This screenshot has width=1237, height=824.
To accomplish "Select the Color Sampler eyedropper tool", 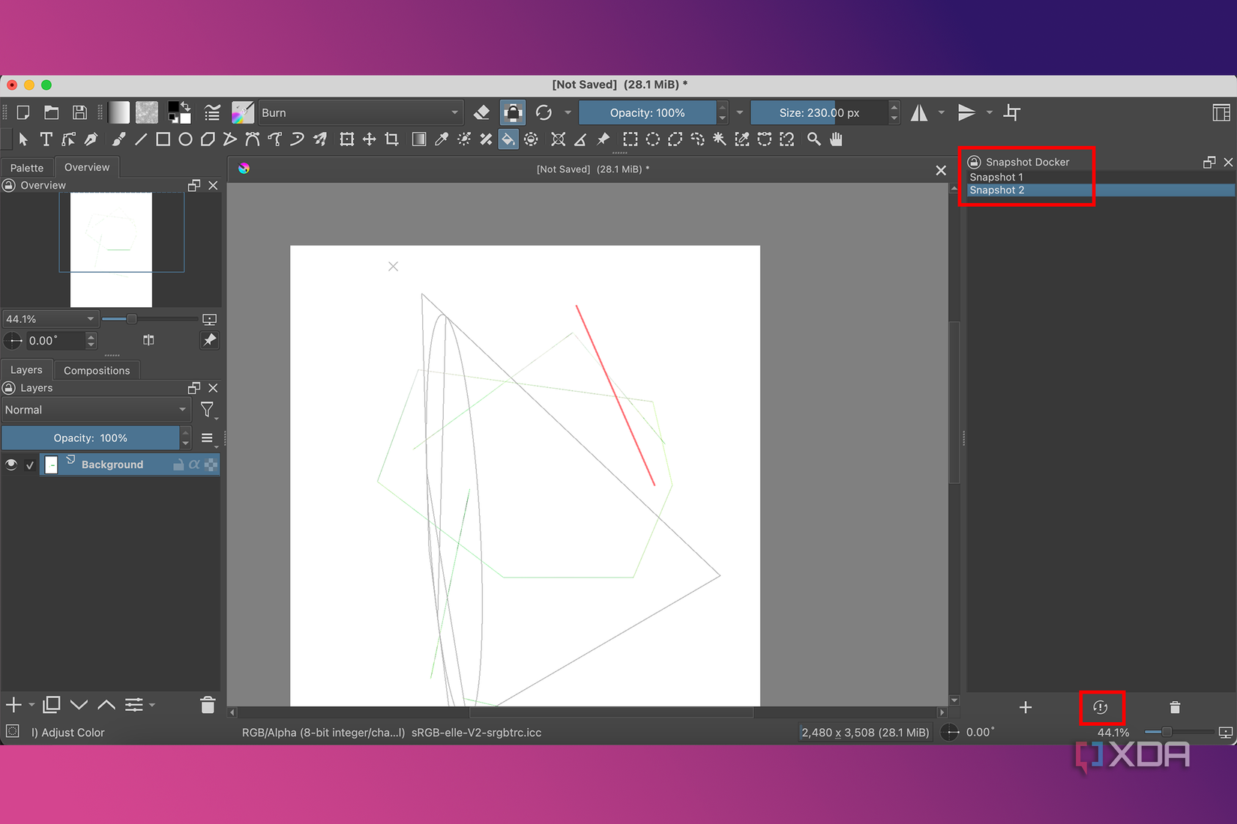I will tap(442, 139).
